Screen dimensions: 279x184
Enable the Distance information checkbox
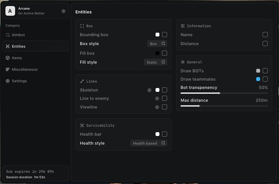point(265,44)
